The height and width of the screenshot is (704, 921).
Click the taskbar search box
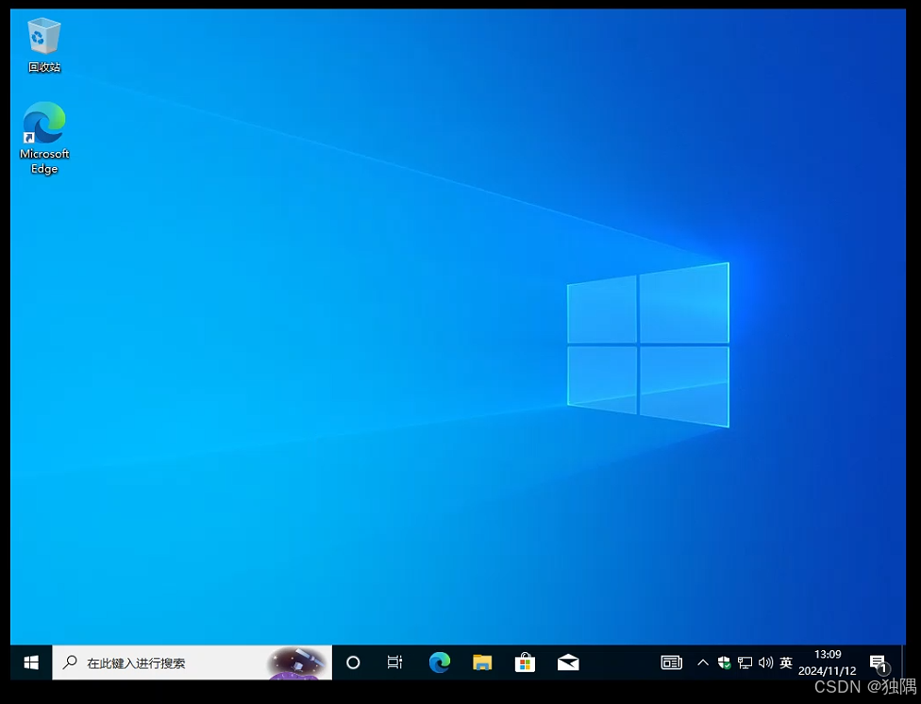click(x=193, y=662)
